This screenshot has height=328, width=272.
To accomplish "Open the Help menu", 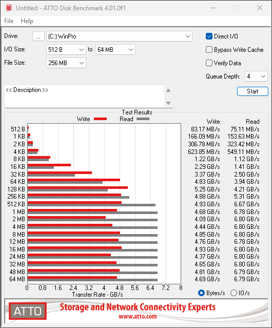I will click(x=27, y=21).
